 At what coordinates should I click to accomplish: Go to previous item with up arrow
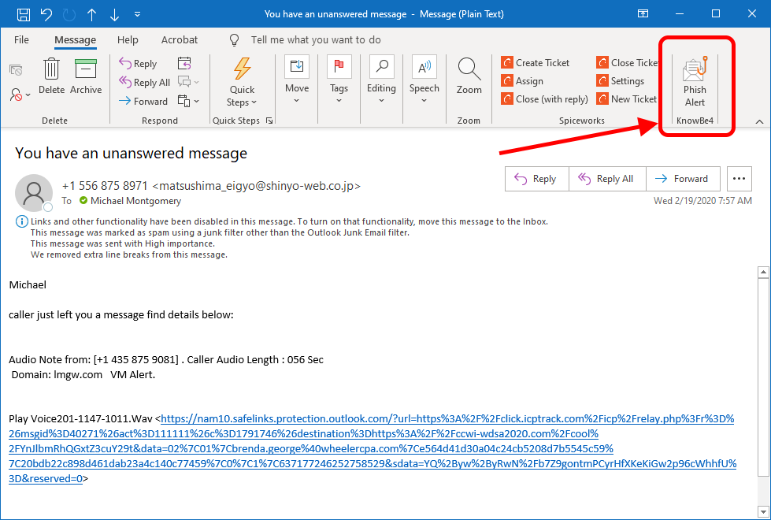(x=91, y=15)
